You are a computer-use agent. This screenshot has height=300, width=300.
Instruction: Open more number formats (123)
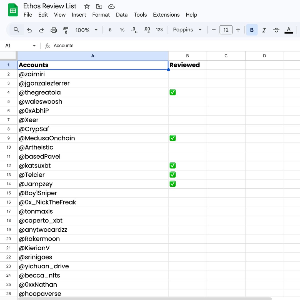159,30
